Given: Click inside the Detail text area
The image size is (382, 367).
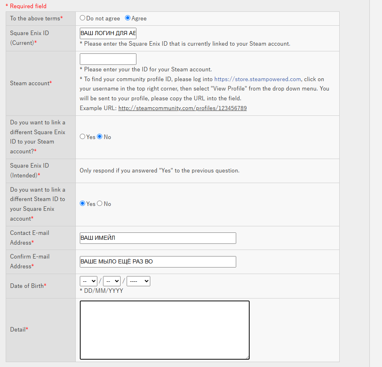Looking at the screenshot, I should pos(165,330).
